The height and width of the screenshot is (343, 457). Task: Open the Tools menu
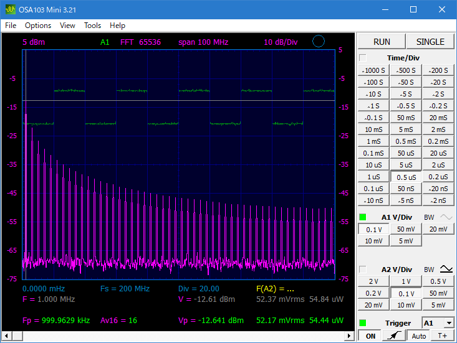click(92, 26)
